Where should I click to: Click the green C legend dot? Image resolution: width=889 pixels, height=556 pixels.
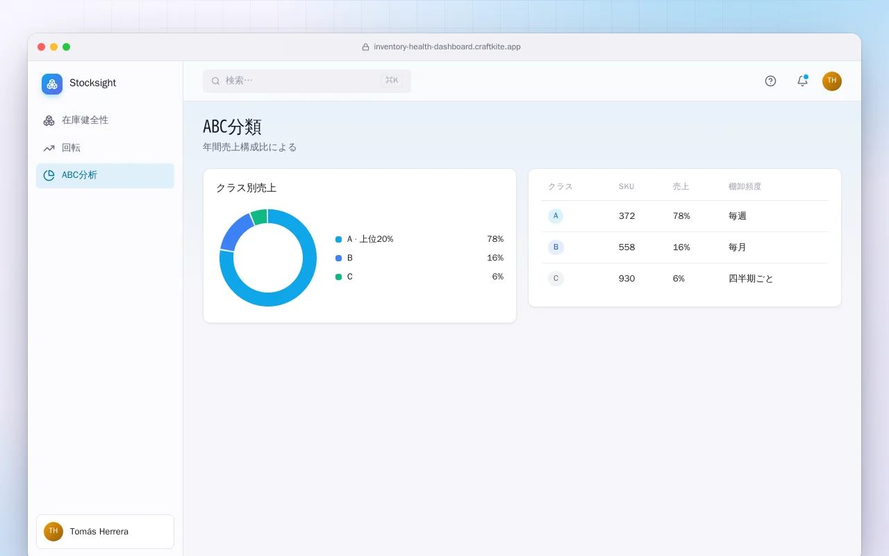pos(338,277)
